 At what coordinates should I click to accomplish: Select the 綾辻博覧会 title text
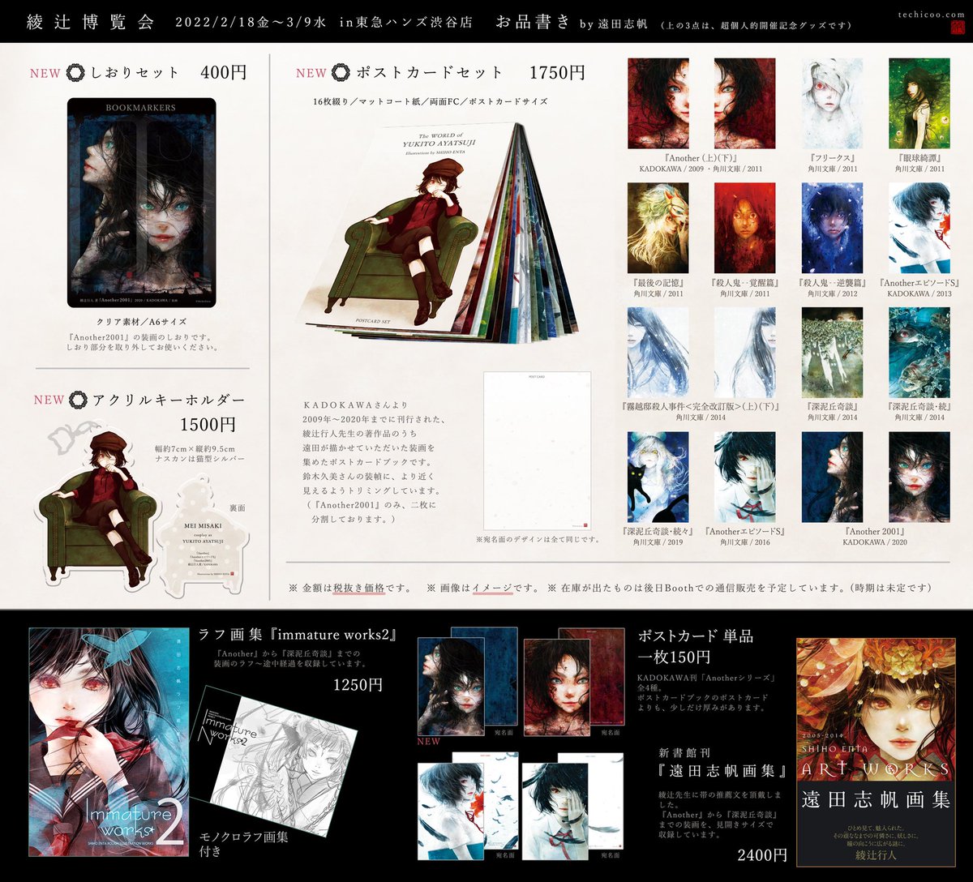pos(91,21)
